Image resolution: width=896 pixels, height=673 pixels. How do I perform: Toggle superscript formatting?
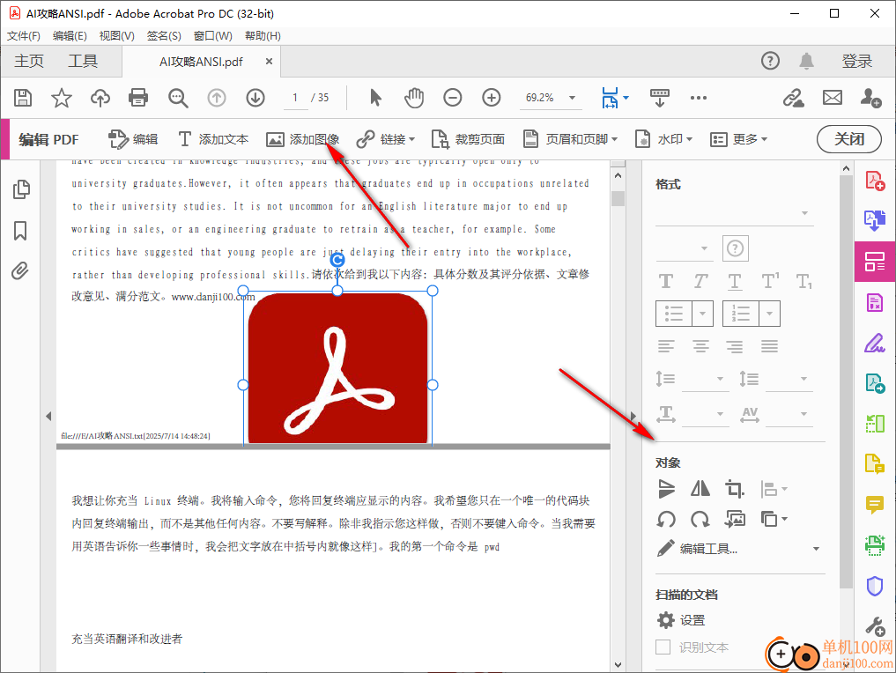point(770,281)
